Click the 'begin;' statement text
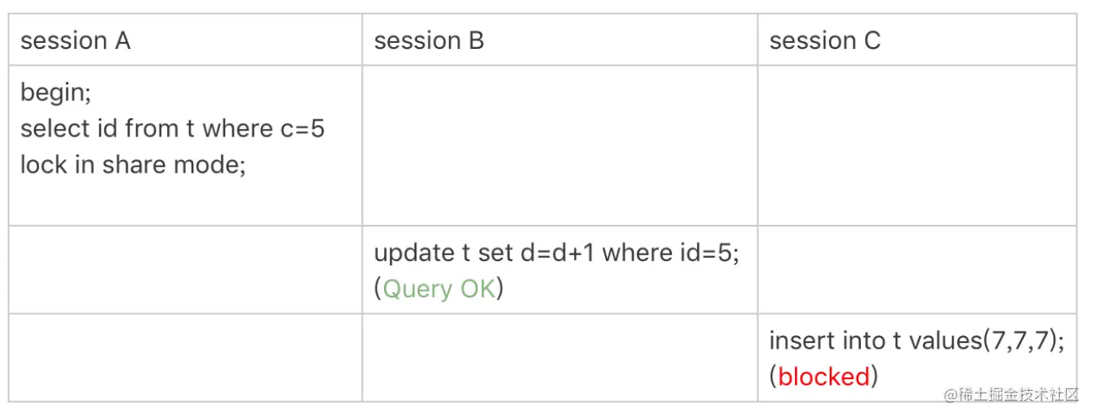 (55, 92)
